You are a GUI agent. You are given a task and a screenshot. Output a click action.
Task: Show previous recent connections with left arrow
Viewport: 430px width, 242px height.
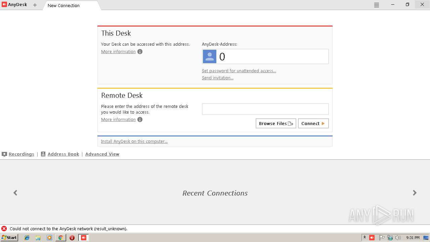(15, 193)
